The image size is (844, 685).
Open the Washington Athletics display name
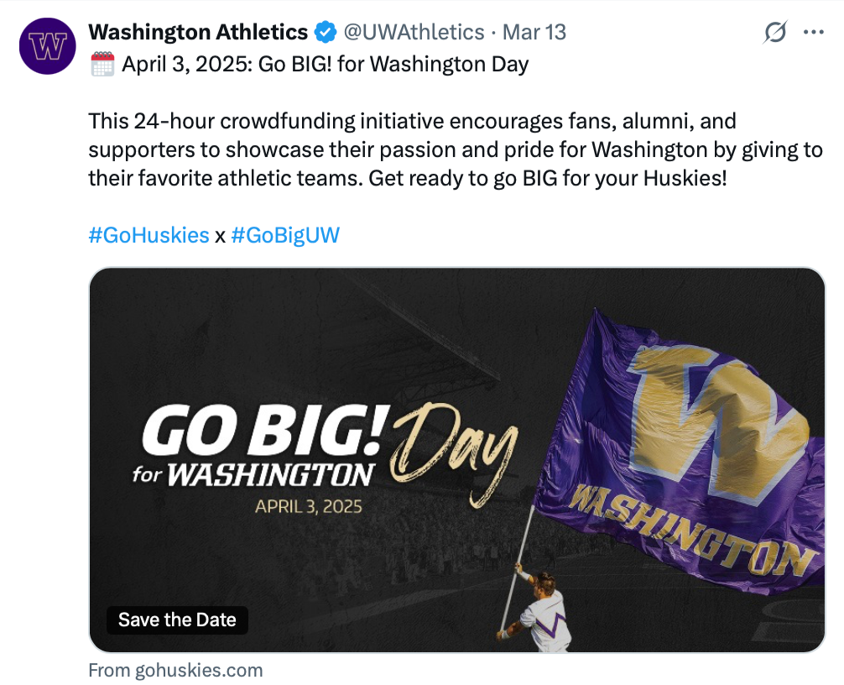(x=198, y=32)
